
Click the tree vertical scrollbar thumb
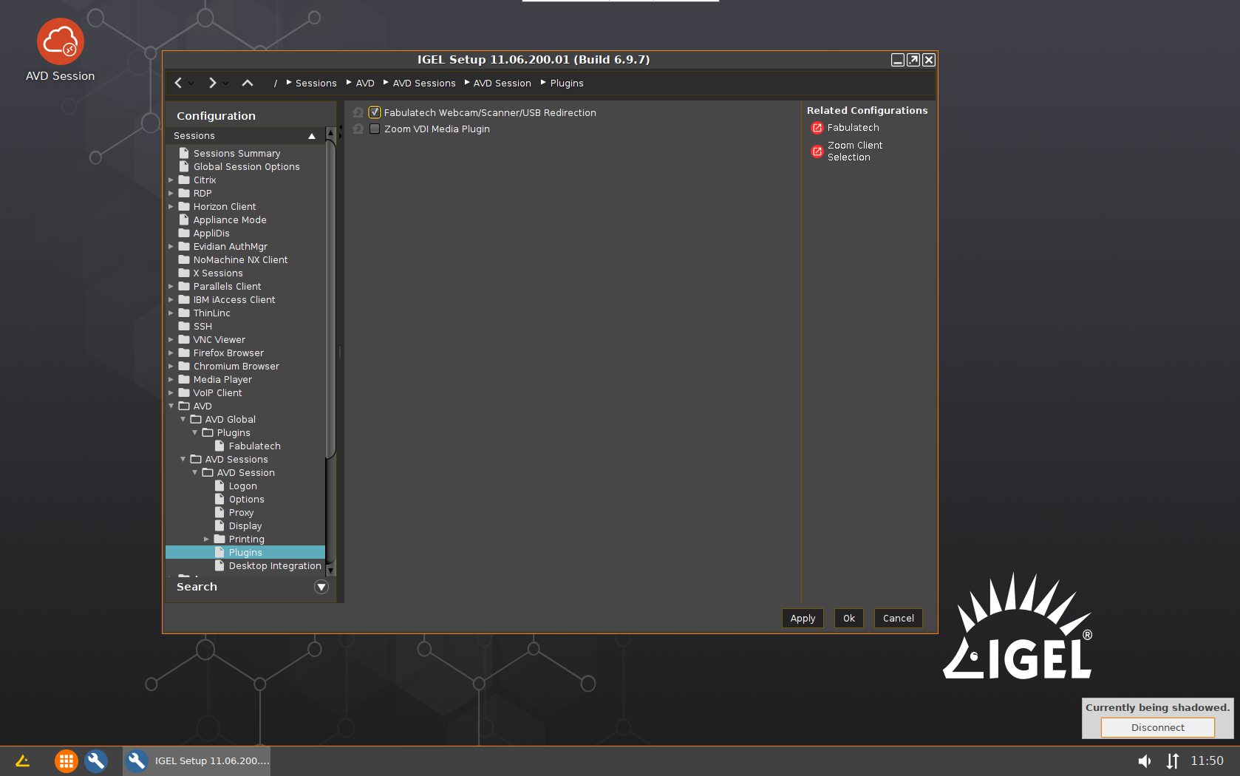(x=330, y=299)
